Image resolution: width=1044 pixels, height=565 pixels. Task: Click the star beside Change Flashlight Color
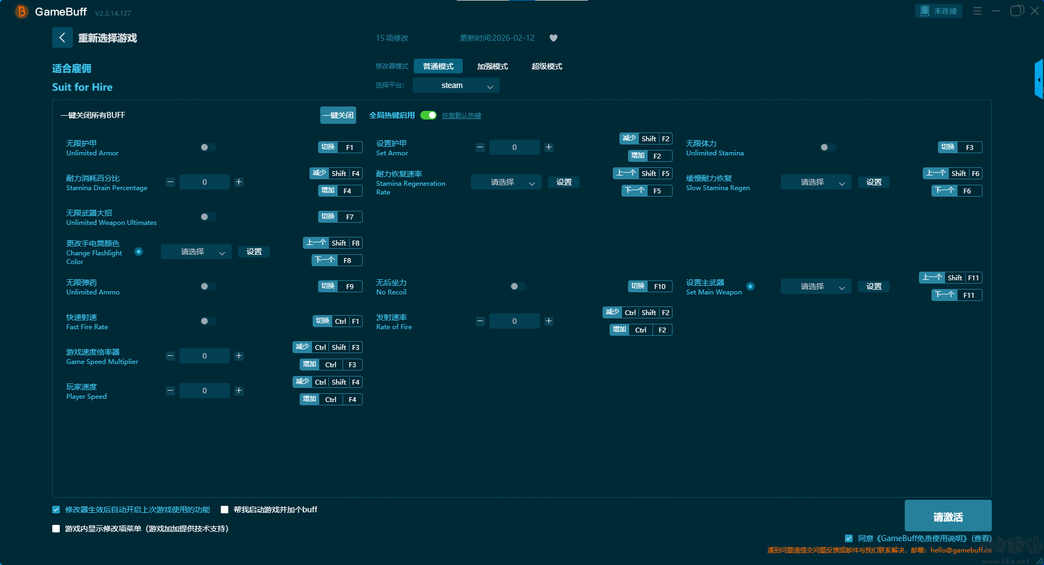139,252
